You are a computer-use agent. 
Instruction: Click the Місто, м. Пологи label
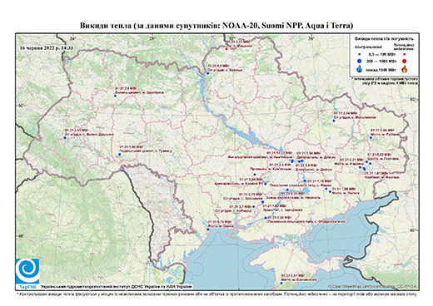(x=346, y=192)
